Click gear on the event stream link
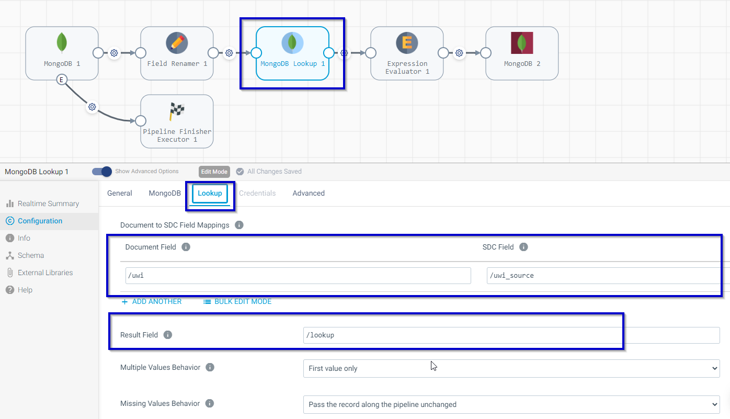The image size is (730, 419). (x=92, y=107)
